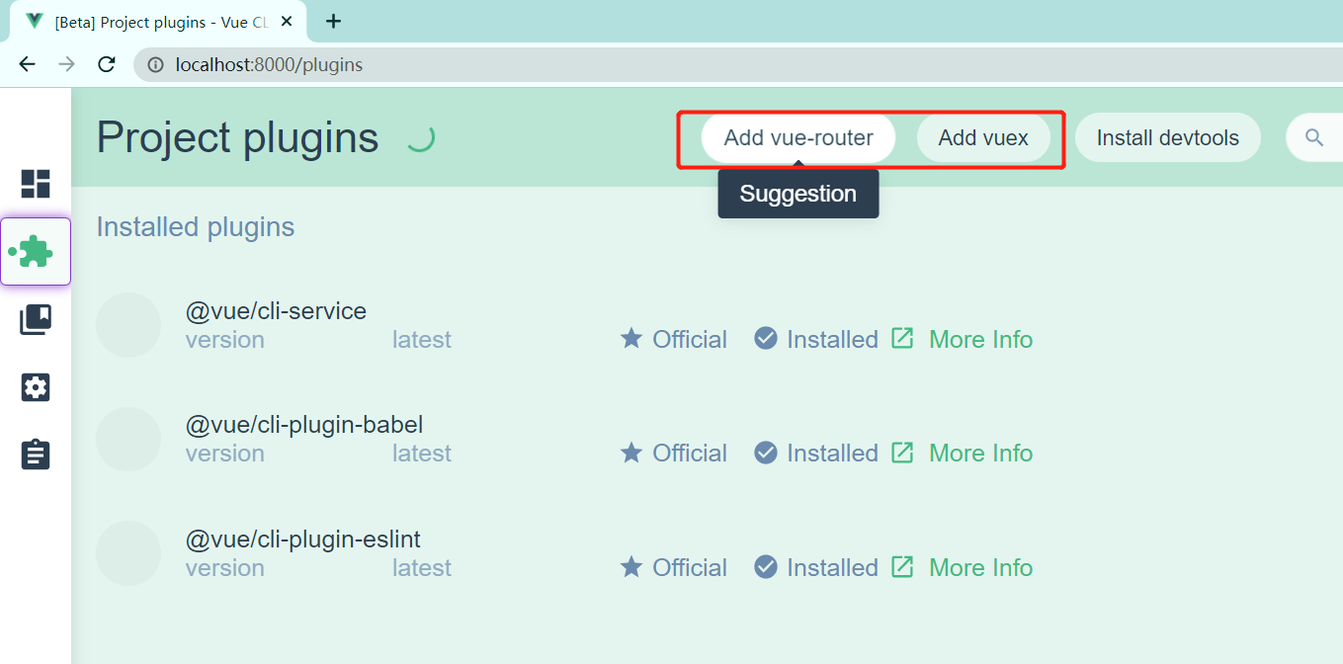Image resolution: width=1343 pixels, height=664 pixels.
Task: Select the @vue/cli-plugin-babel plugin name
Action: coord(304,425)
